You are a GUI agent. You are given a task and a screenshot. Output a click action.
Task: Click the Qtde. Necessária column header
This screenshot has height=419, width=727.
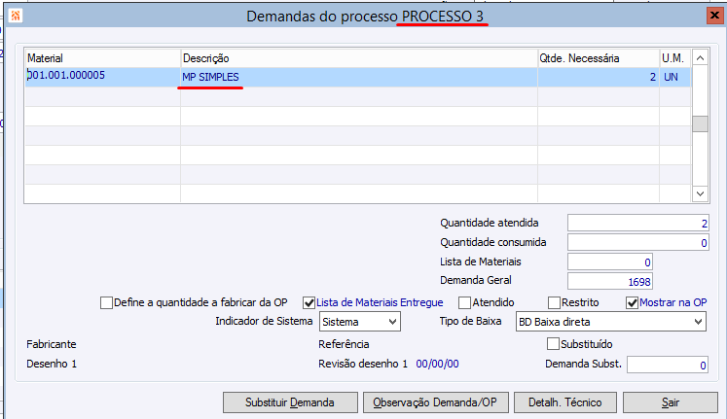point(599,58)
